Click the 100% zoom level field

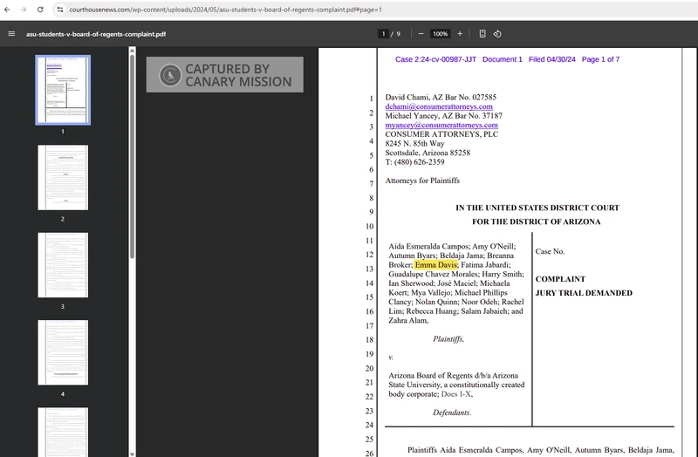440,34
